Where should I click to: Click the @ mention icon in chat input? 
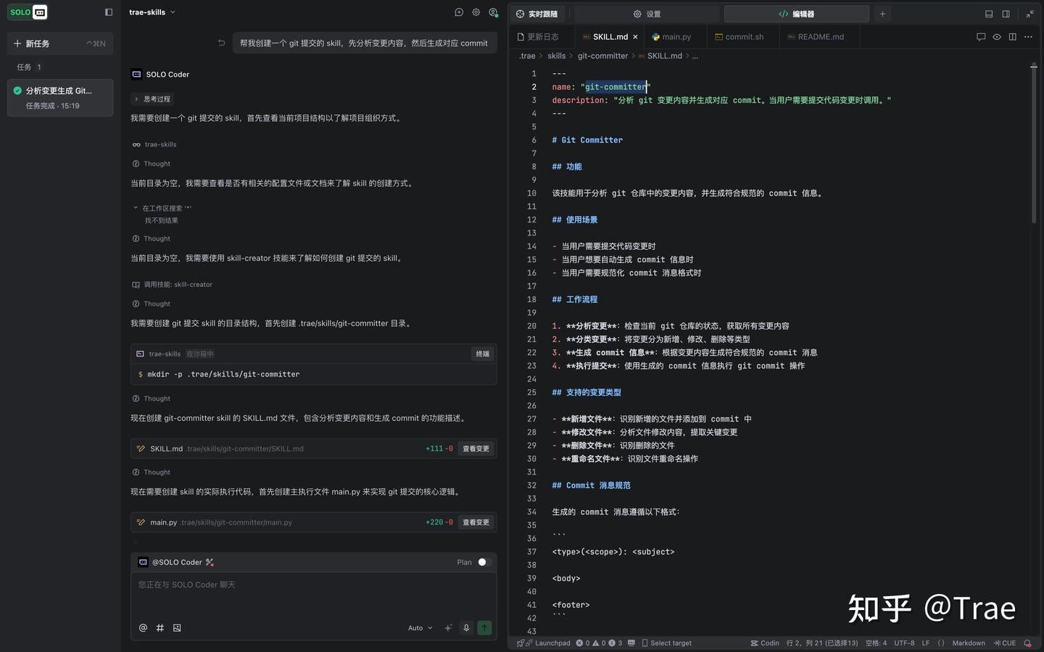[x=143, y=628]
